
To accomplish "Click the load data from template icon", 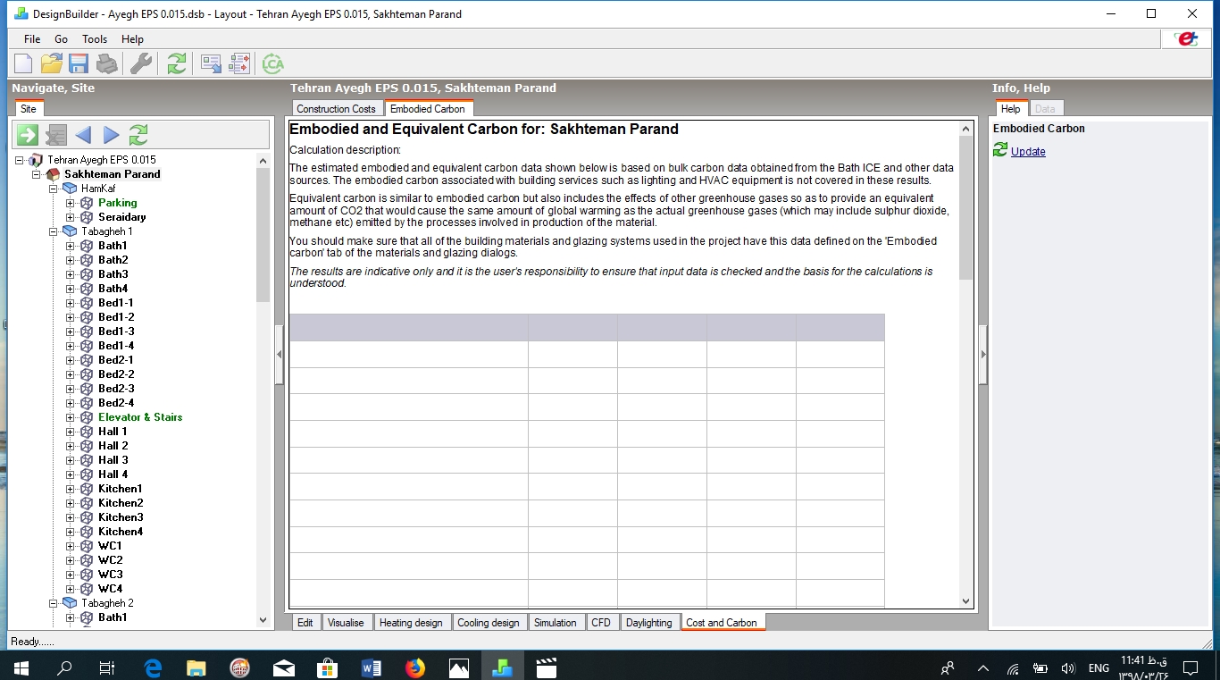I will [x=212, y=63].
